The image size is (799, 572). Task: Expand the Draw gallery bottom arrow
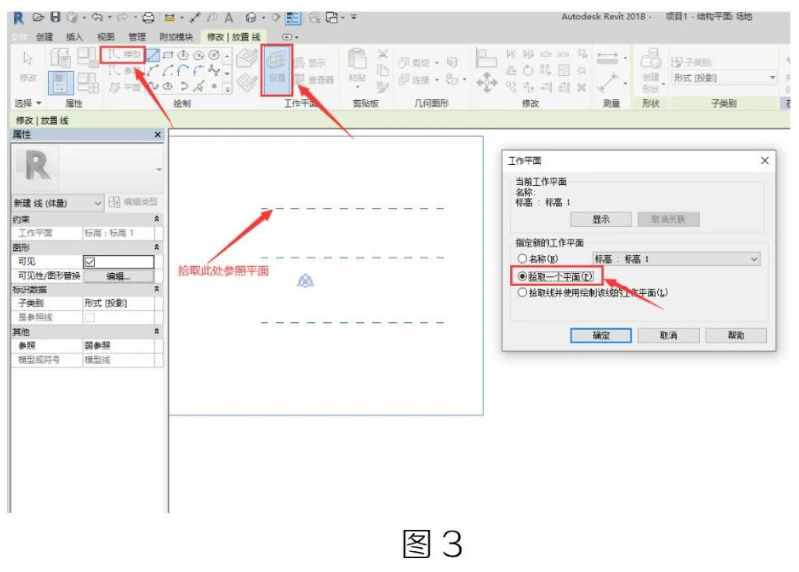tap(228, 88)
